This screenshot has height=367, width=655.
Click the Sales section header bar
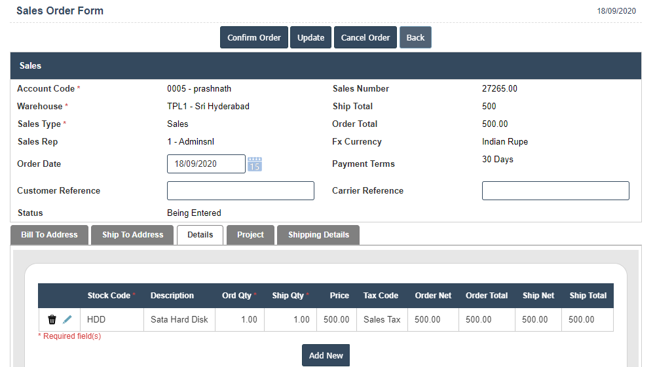[x=326, y=66]
